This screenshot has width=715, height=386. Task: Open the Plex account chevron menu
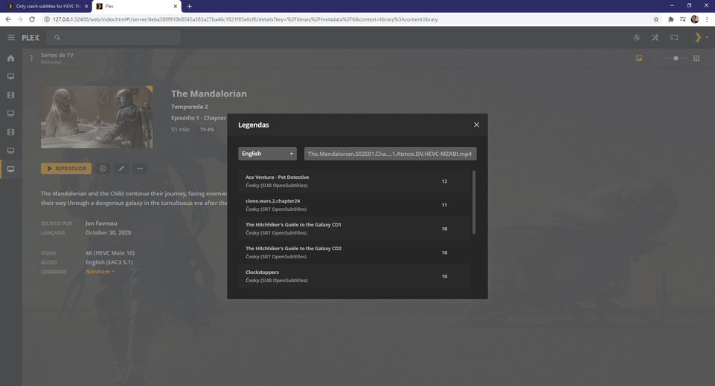click(700, 38)
